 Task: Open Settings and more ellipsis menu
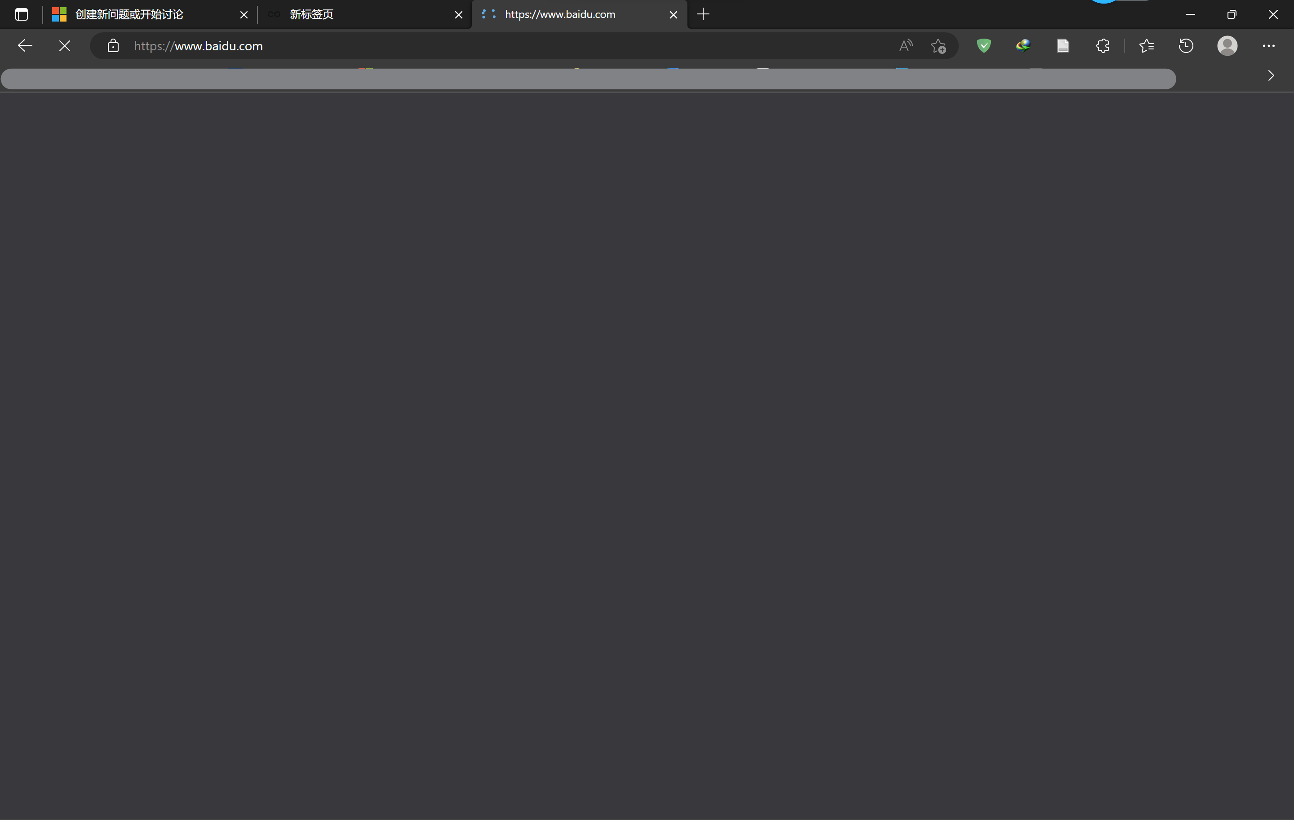1269,46
